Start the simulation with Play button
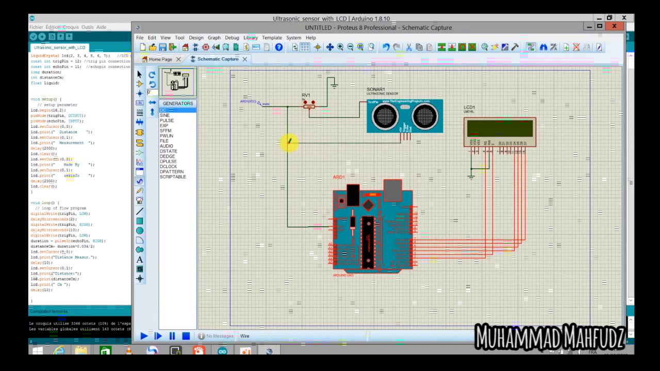This screenshot has width=660, height=371. pos(143,336)
